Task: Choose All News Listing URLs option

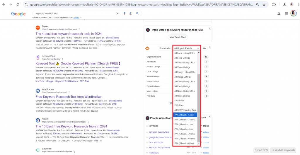Action: coord(185,91)
